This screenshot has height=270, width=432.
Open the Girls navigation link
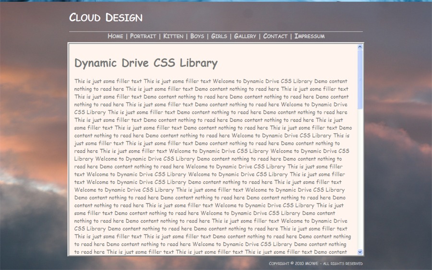point(219,36)
